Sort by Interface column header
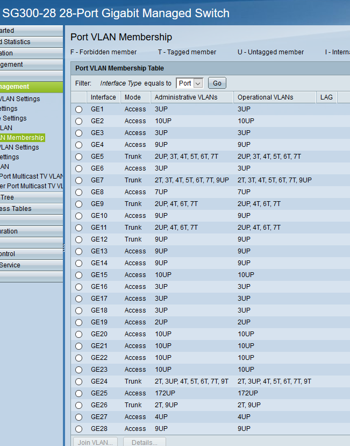This screenshot has height=446, width=350. point(103,97)
